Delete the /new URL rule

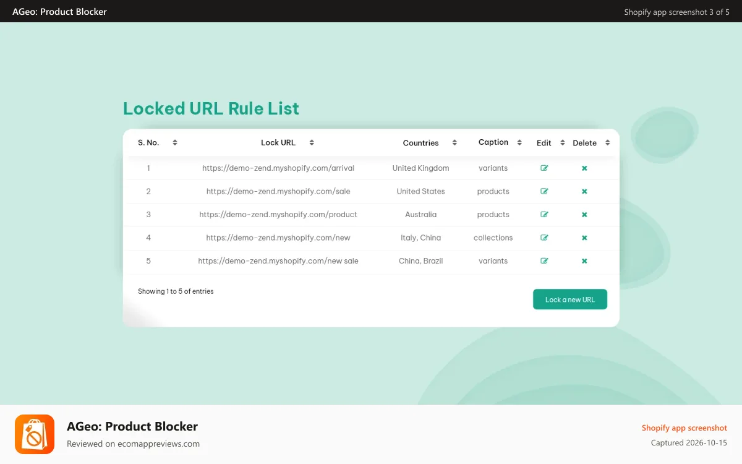584,238
